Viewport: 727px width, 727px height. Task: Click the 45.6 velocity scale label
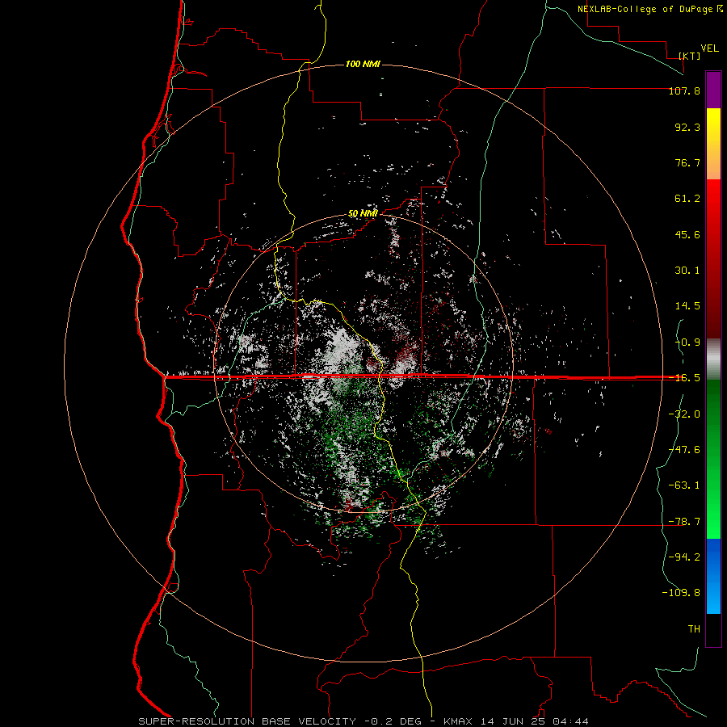[x=687, y=234]
